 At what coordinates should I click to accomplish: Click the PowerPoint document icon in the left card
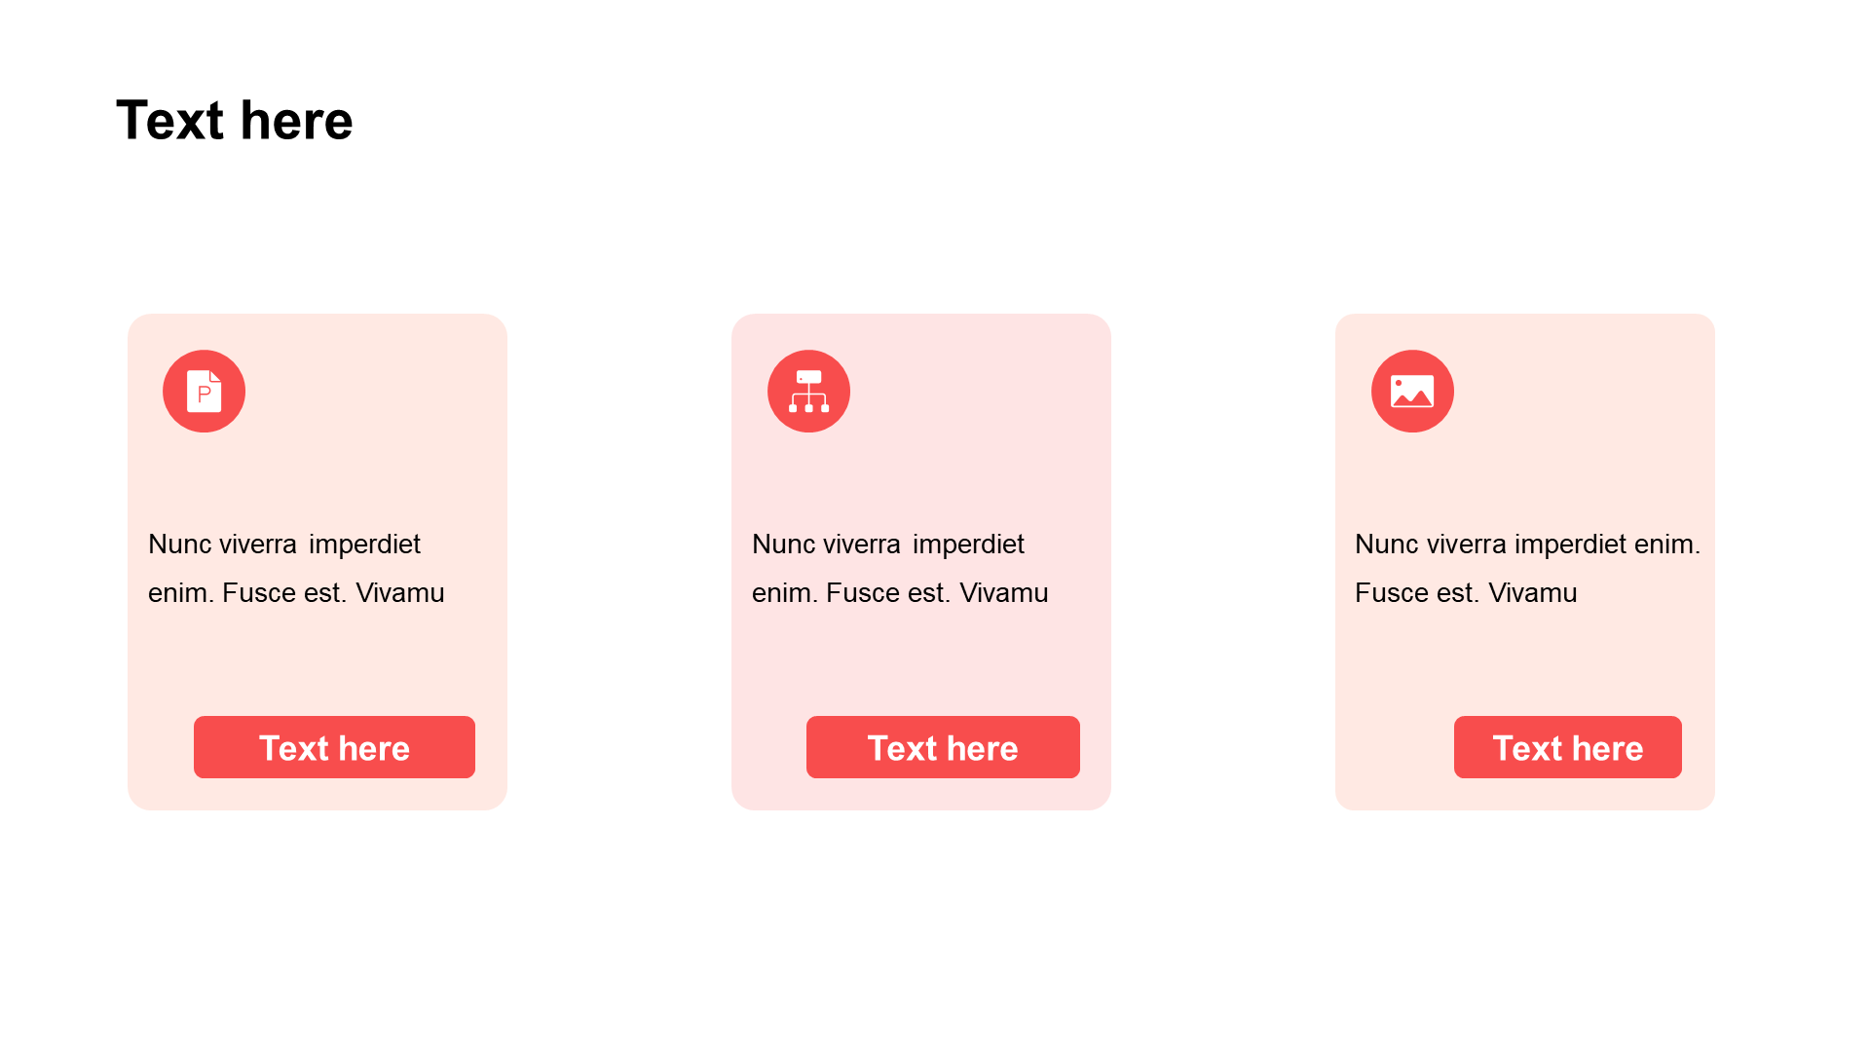coord(204,392)
